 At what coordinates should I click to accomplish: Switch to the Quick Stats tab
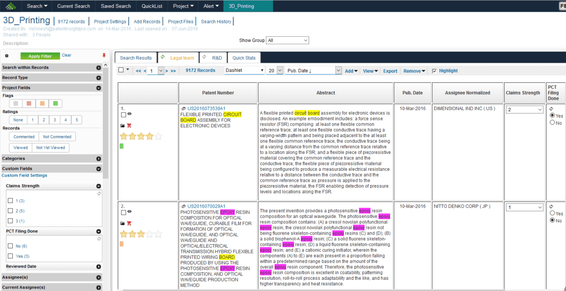(244, 57)
